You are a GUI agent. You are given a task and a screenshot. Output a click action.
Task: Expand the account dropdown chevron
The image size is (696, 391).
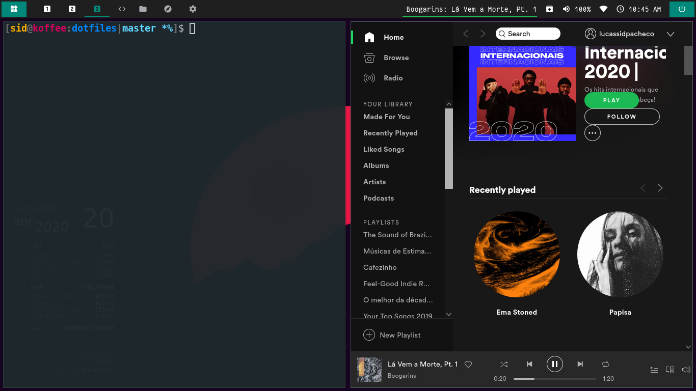(671, 34)
